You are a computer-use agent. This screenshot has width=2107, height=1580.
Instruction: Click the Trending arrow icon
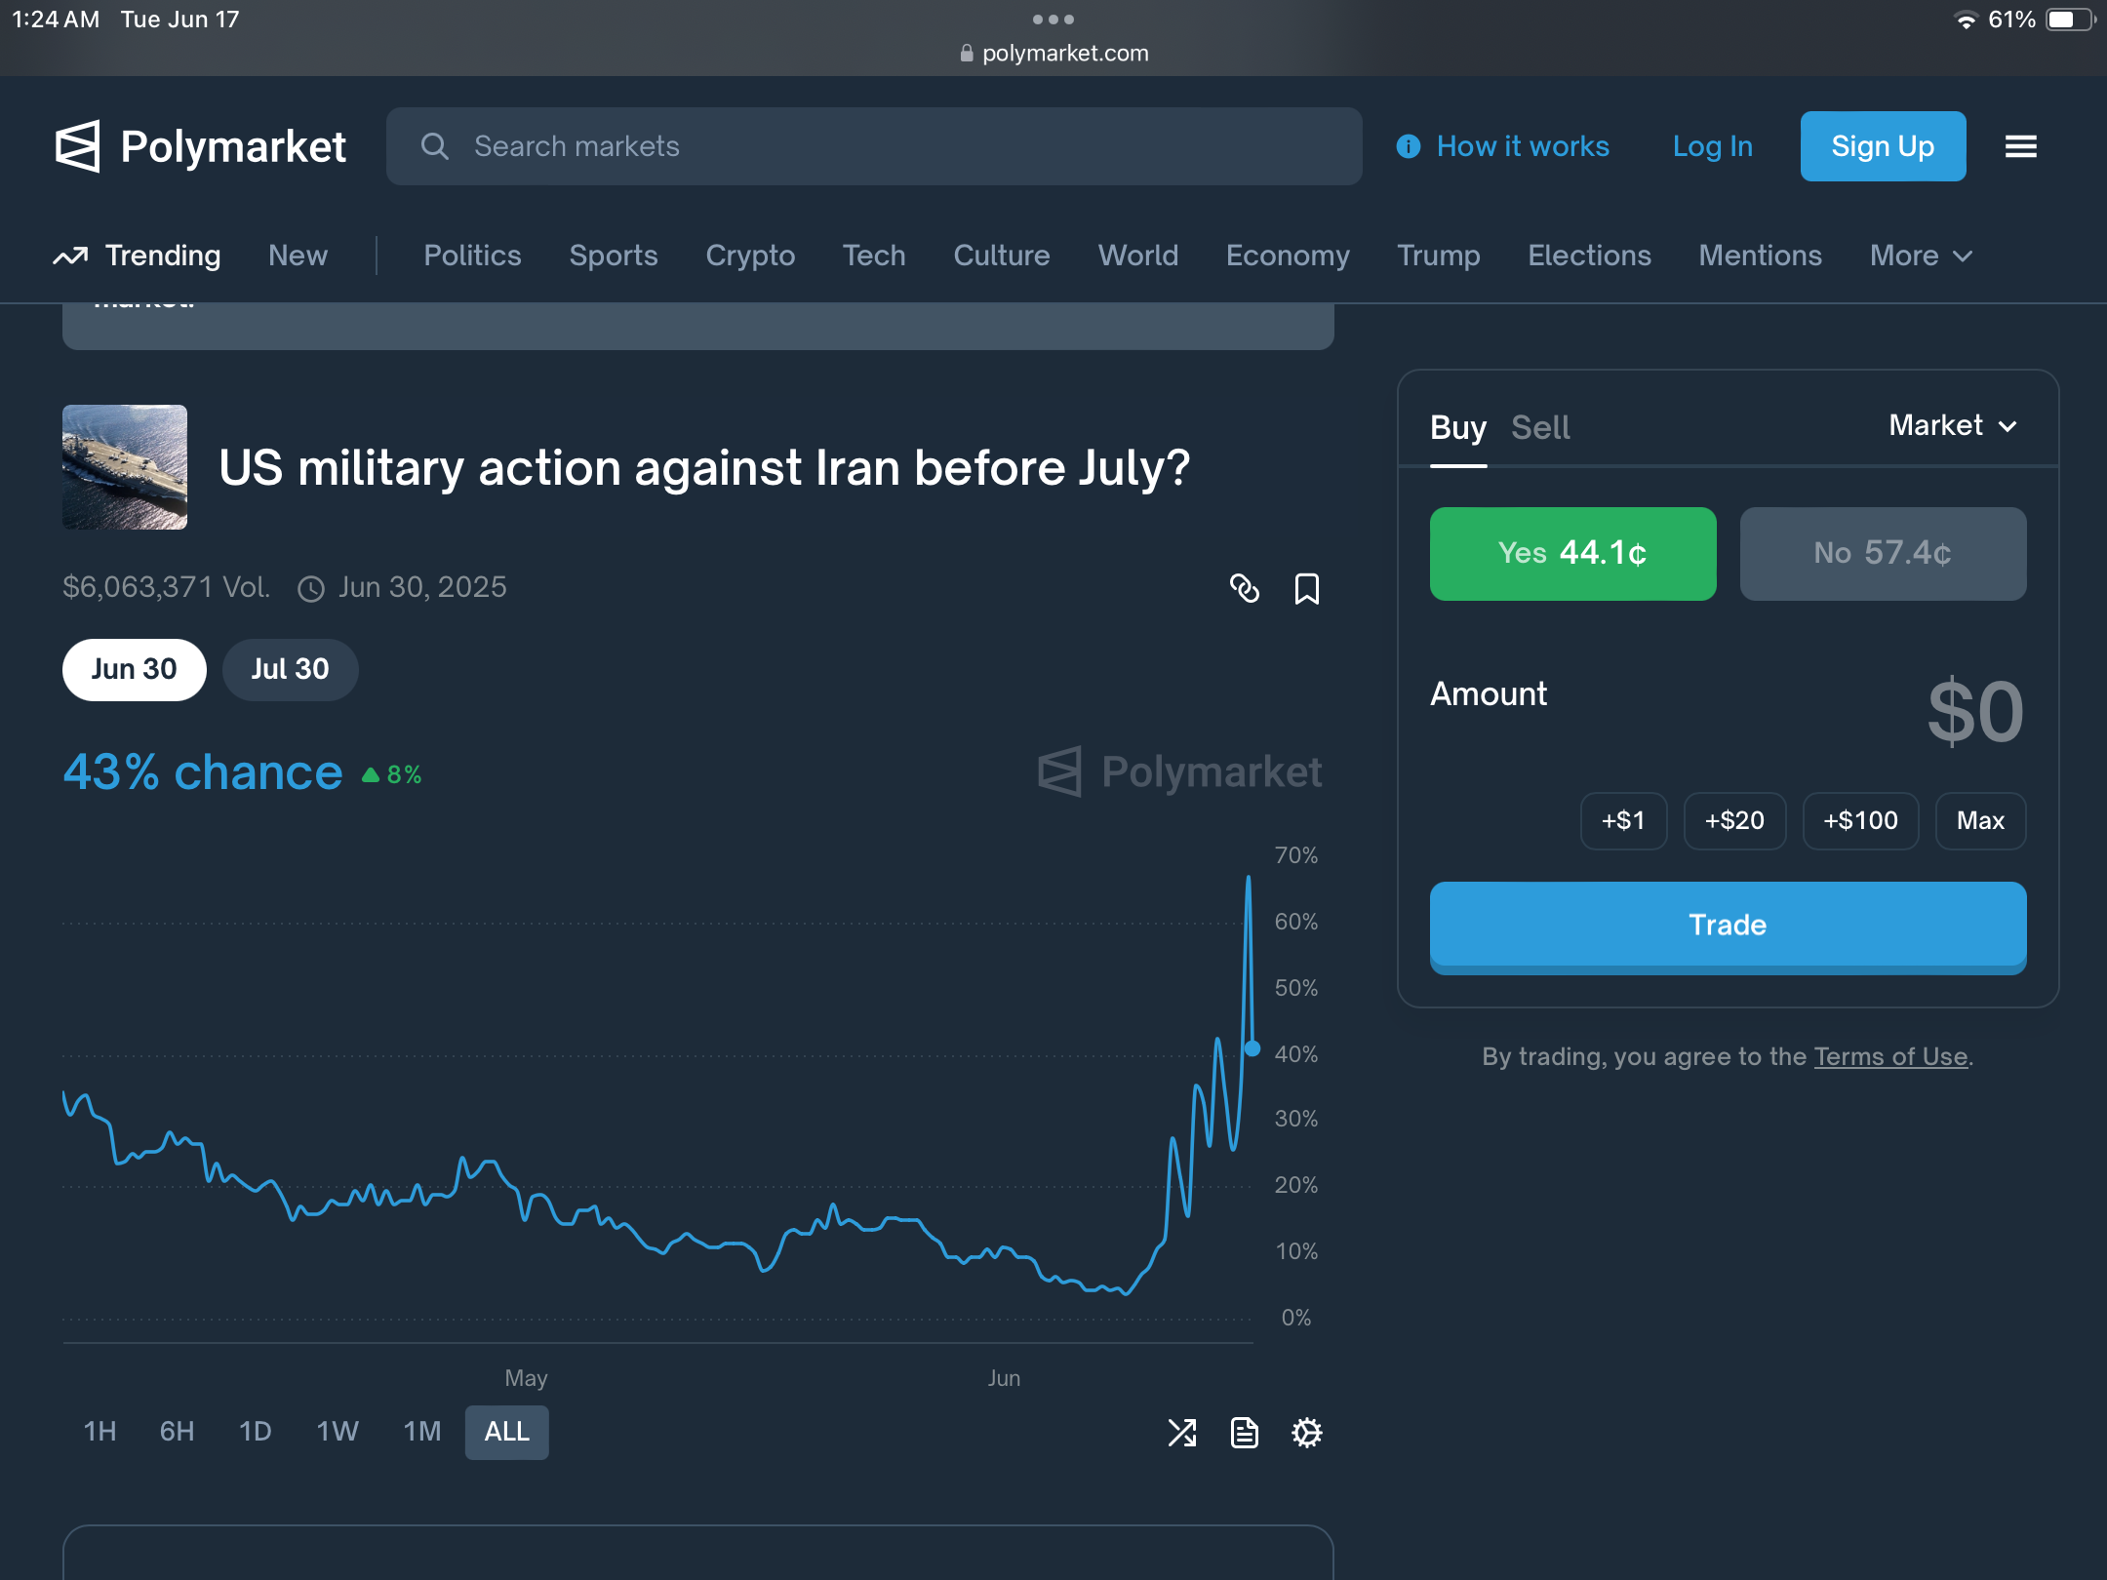pyautogui.click(x=70, y=256)
